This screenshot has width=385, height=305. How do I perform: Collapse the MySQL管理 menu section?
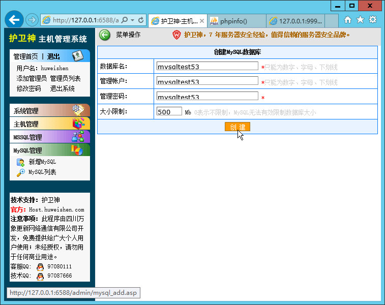(x=50, y=150)
